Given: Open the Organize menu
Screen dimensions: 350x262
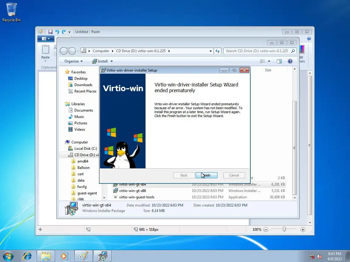Looking at the screenshot, I should 74,61.
